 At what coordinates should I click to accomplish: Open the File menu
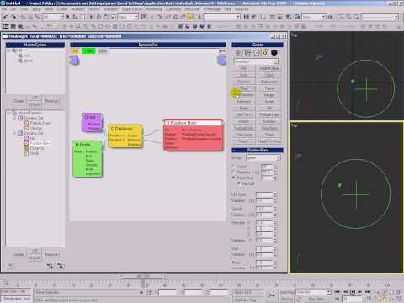tap(4, 9)
